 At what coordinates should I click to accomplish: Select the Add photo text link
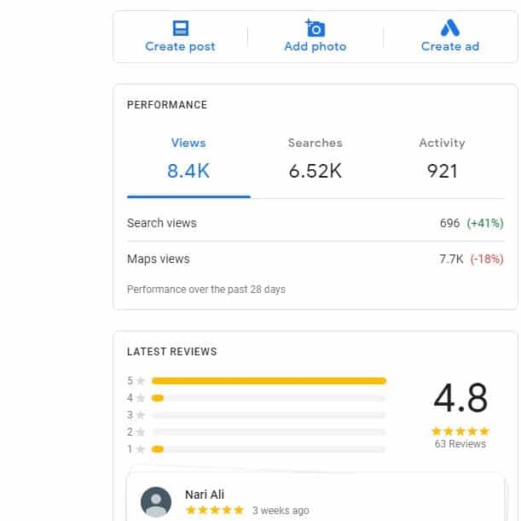point(315,47)
